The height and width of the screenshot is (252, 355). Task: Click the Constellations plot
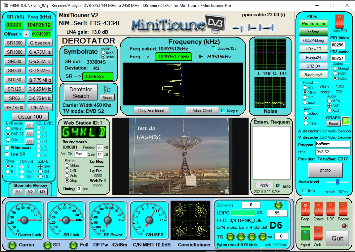190,220
